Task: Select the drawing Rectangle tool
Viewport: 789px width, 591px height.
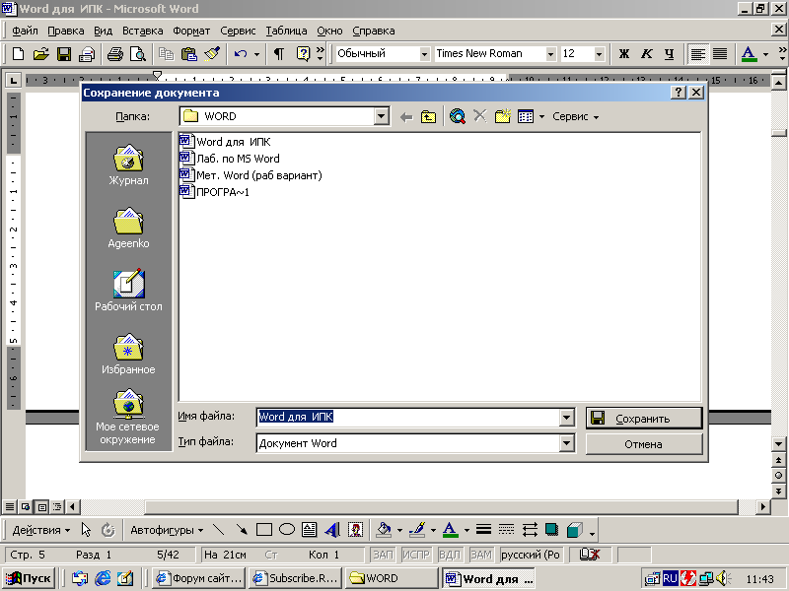Action: click(x=264, y=530)
